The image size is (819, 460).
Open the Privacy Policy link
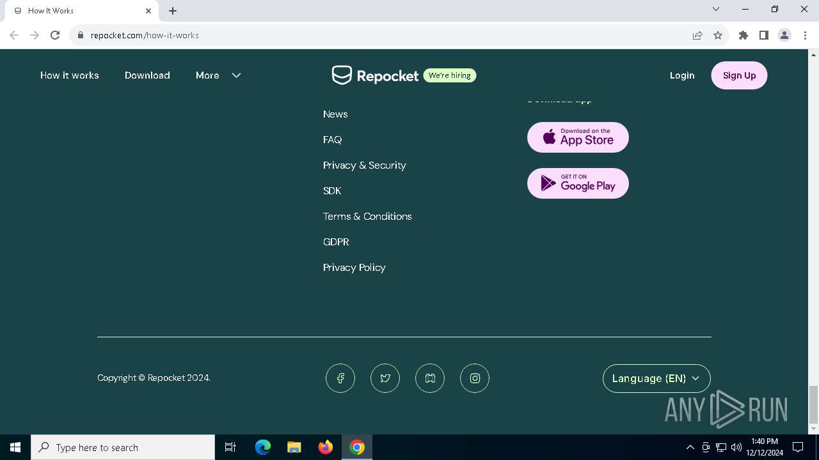[354, 268]
